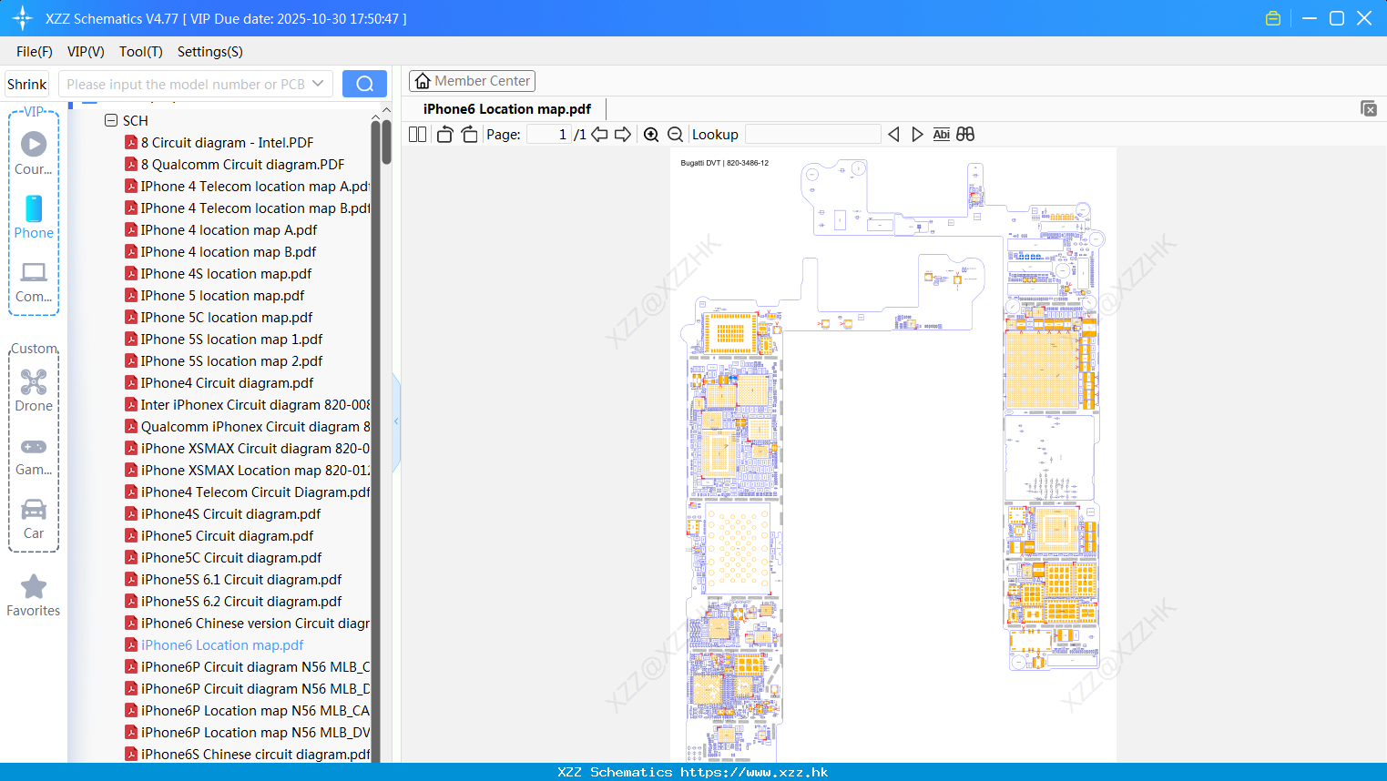1387x781 pixels.
Task: Go to next page arrow
Action: 623,134
